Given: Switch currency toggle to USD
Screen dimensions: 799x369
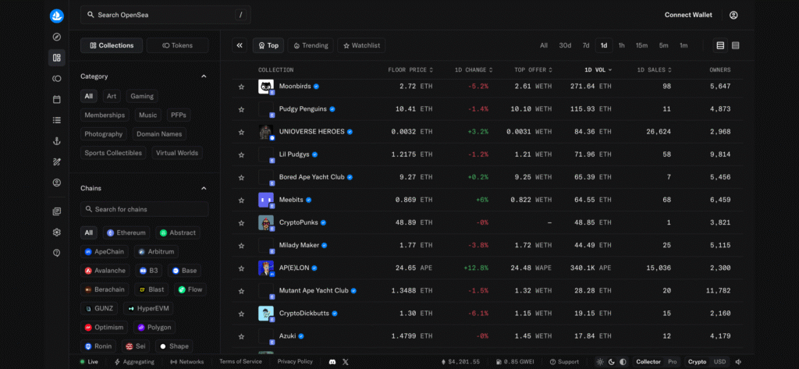Looking at the screenshot, I should pos(719,362).
